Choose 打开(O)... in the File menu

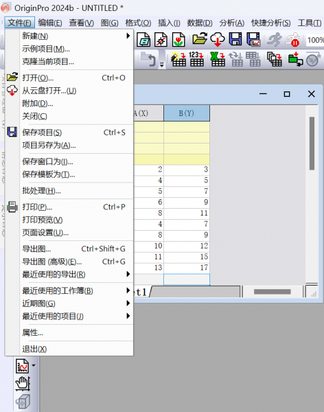[x=76, y=78]
